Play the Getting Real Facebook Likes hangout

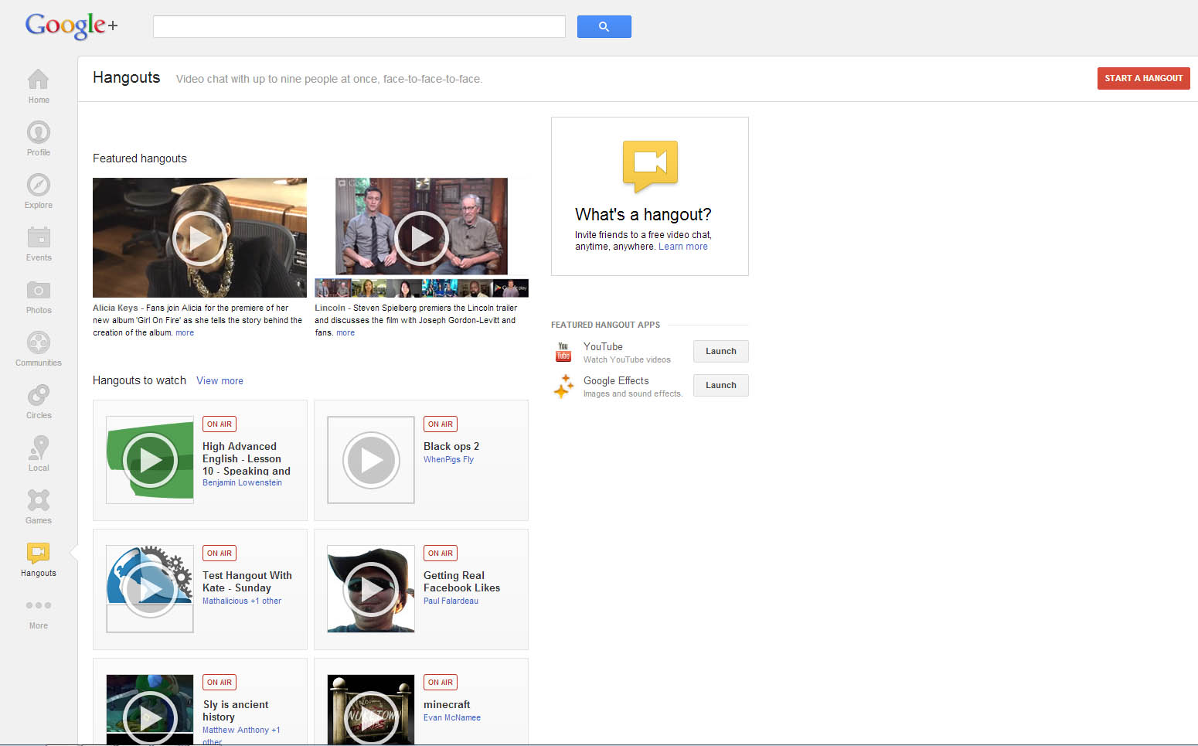(x=371, y=589)
